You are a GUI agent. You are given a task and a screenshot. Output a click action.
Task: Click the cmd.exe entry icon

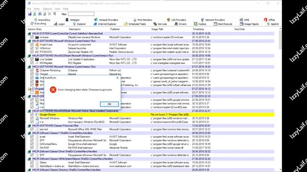(37, 37)
